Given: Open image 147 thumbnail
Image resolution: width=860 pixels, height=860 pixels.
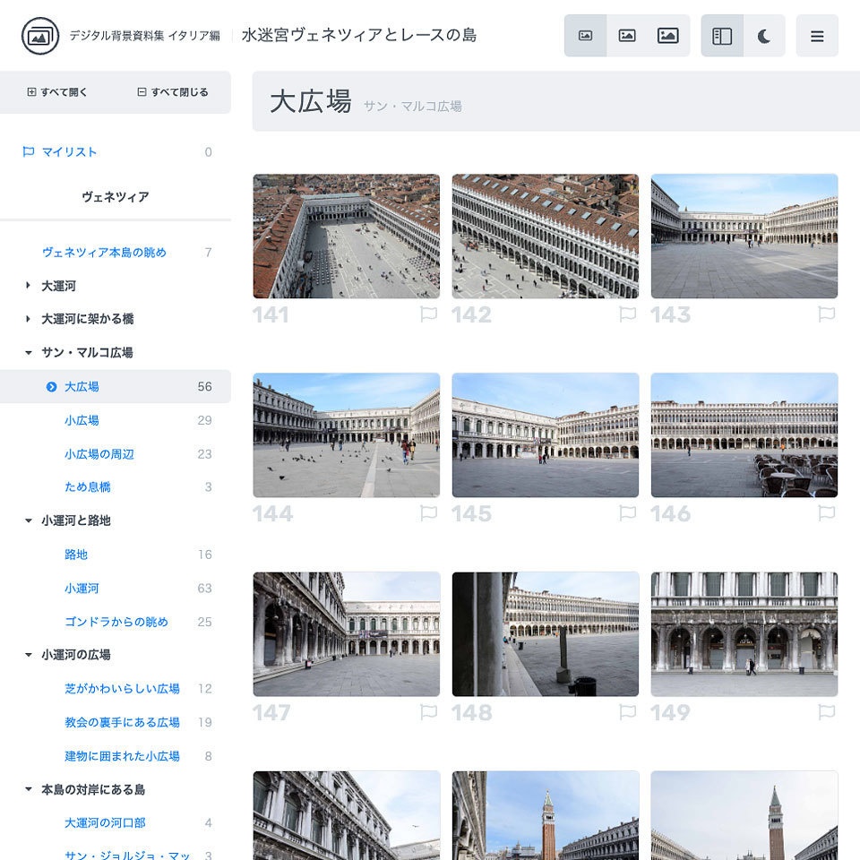Looking at the screenshot, I should [347, 634].
